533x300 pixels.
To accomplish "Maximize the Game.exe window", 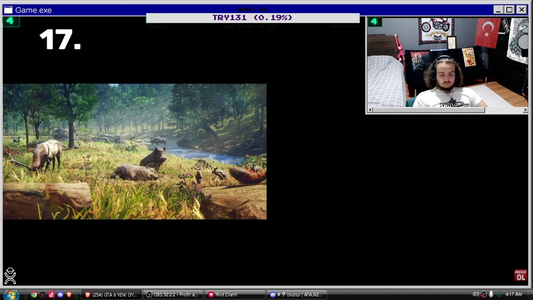I will 509,10.
